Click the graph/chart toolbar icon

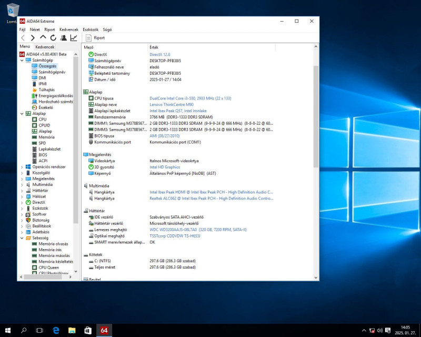coord(74,38)
